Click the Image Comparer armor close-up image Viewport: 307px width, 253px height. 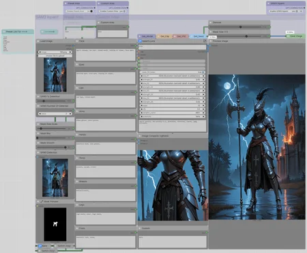tap(173, 185)
